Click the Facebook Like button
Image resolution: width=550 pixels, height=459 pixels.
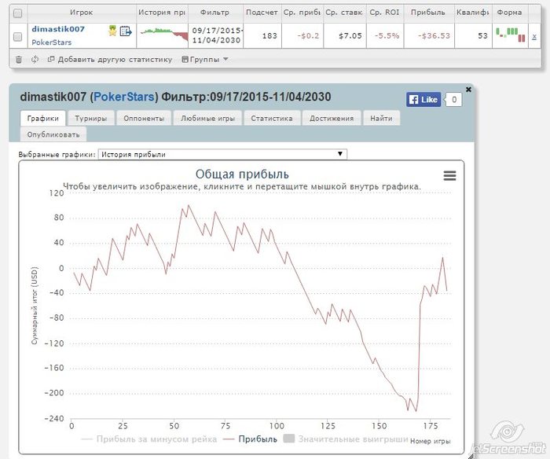423,100
